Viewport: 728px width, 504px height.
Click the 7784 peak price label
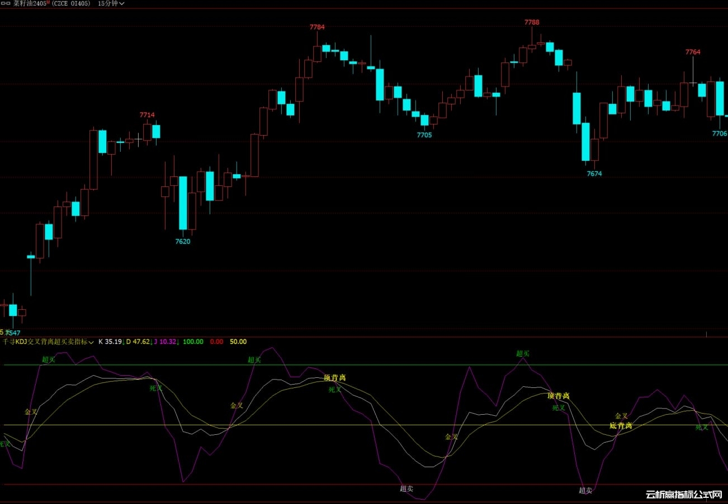(317, 27)
